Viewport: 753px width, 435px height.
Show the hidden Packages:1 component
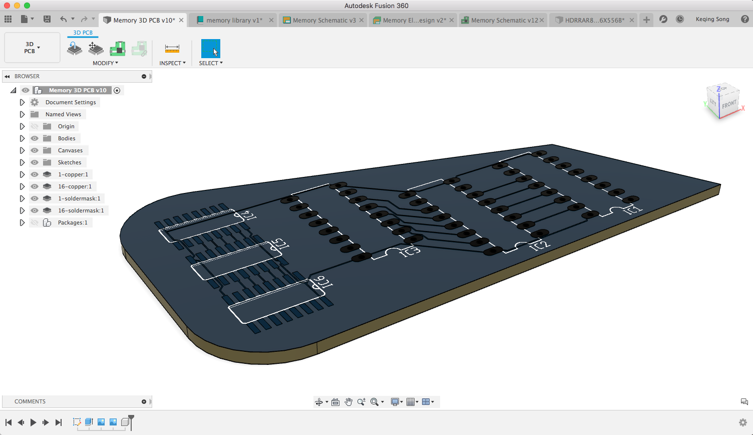(35, 223)
